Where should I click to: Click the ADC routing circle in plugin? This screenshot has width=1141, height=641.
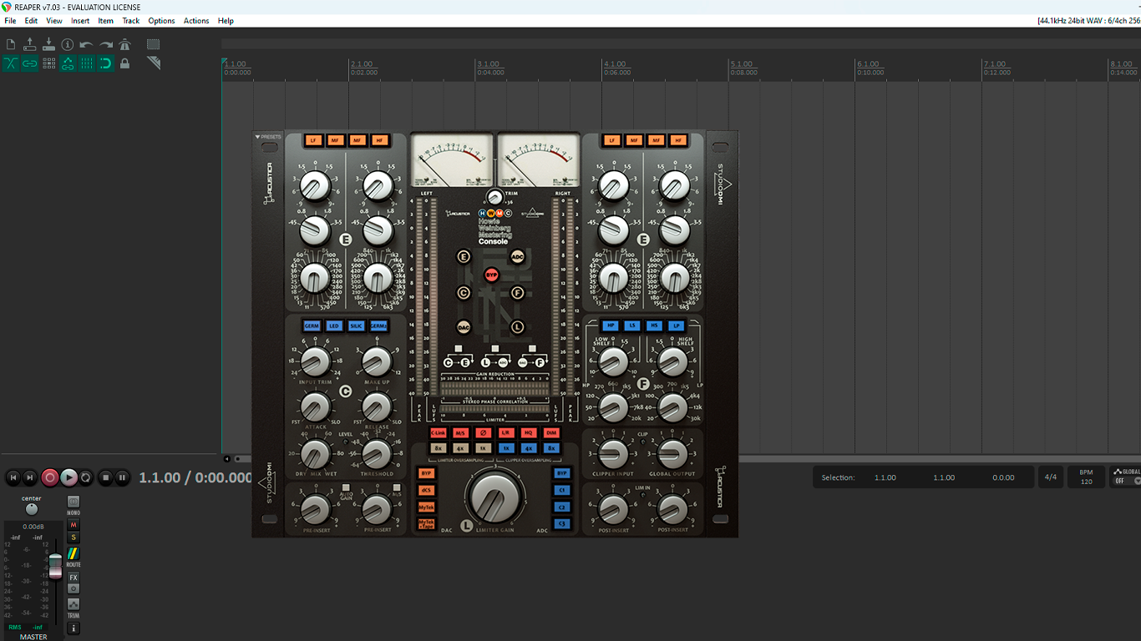(x=517, y=256)
